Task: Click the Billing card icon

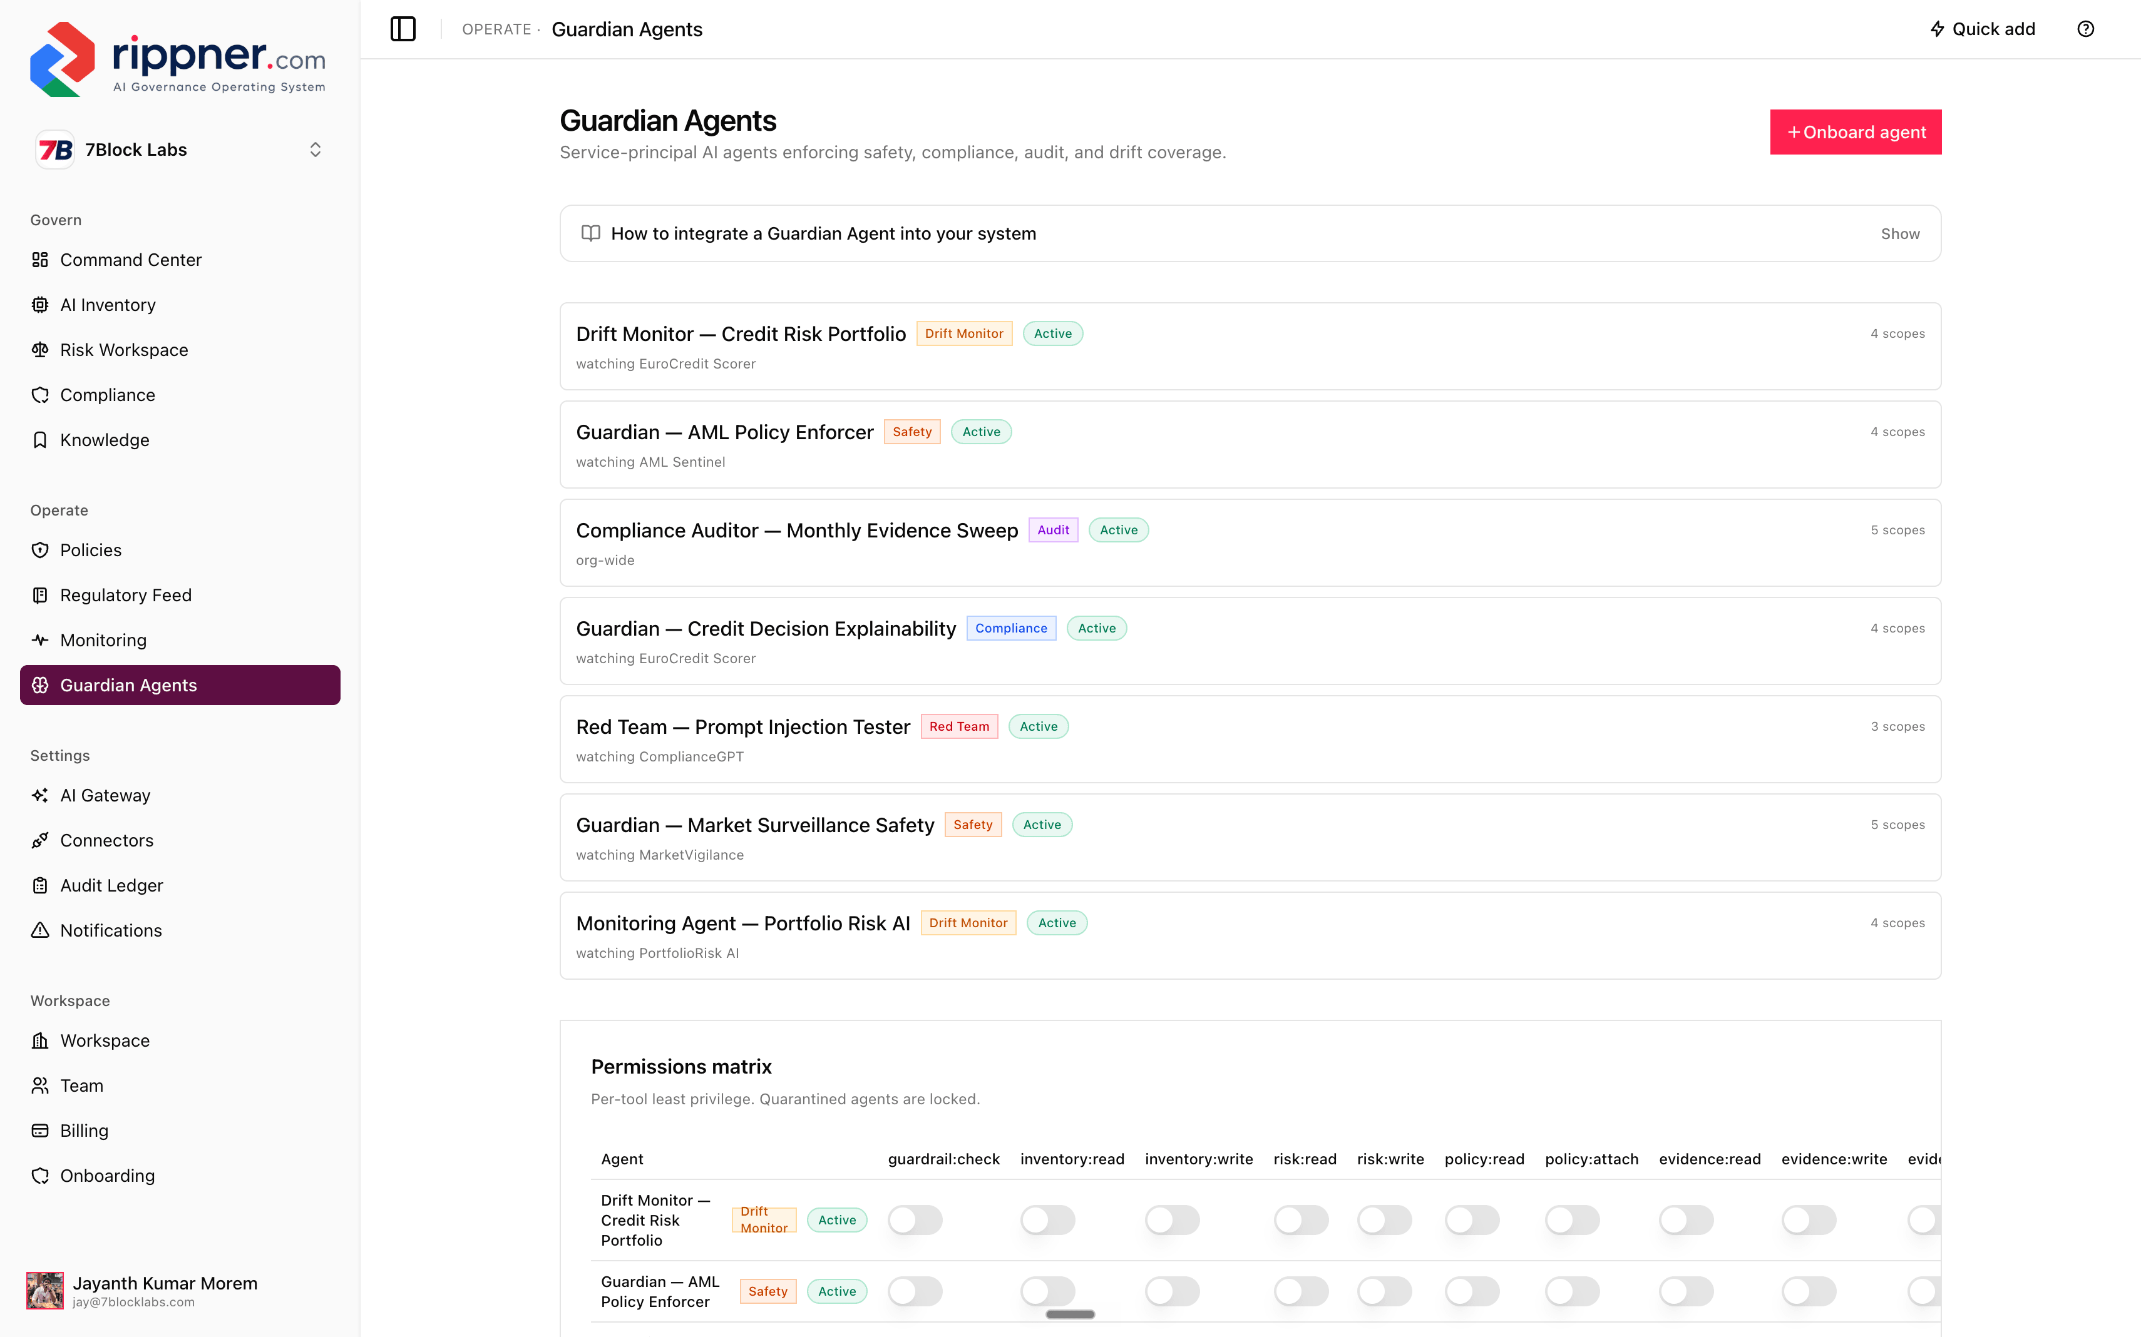Action: (x=40, y=1131)
